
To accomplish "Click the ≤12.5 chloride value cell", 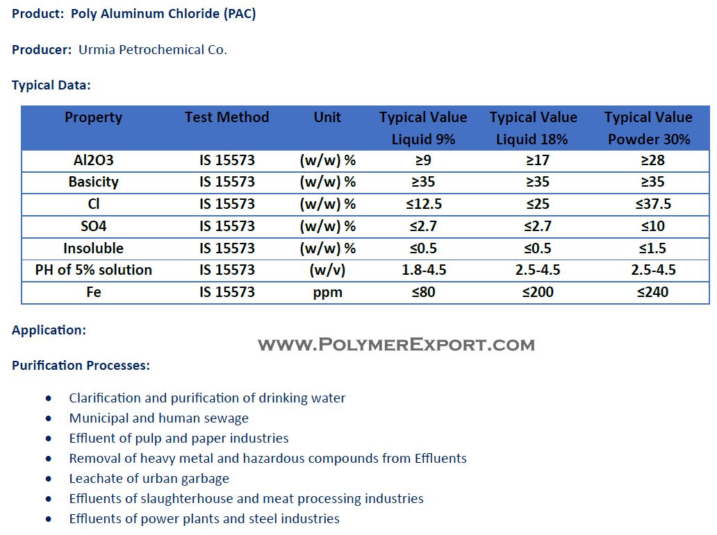I will (x=424, y=204).
